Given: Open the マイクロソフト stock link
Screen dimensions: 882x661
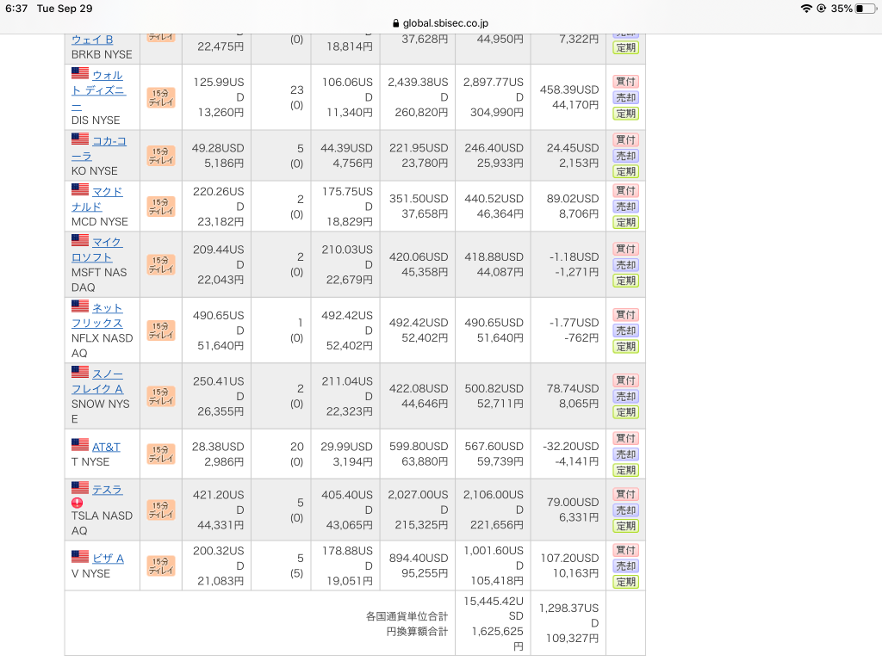Looking at the screenshot, I should tap(96, 250).
